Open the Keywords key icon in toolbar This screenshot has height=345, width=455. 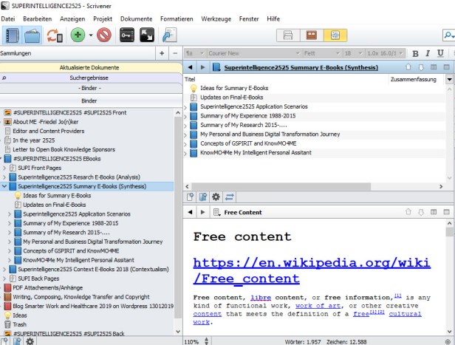[x=126, y=35]
